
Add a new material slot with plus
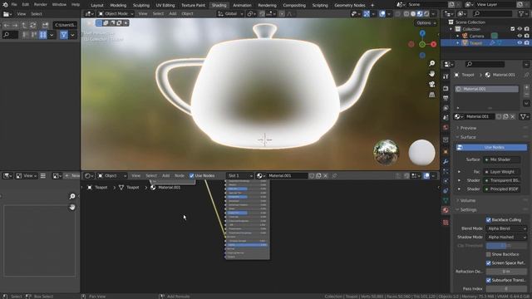[x=526, y=87]
